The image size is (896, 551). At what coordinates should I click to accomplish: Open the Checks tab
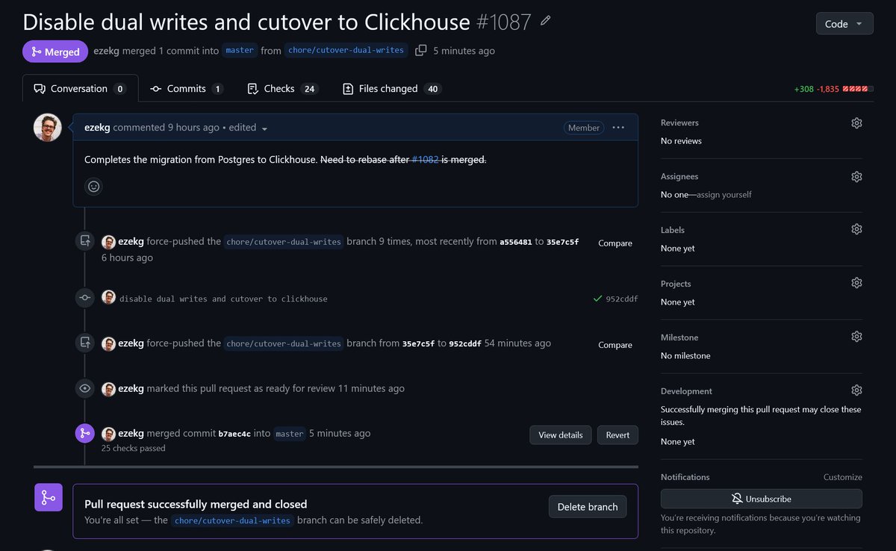point(283,88)
